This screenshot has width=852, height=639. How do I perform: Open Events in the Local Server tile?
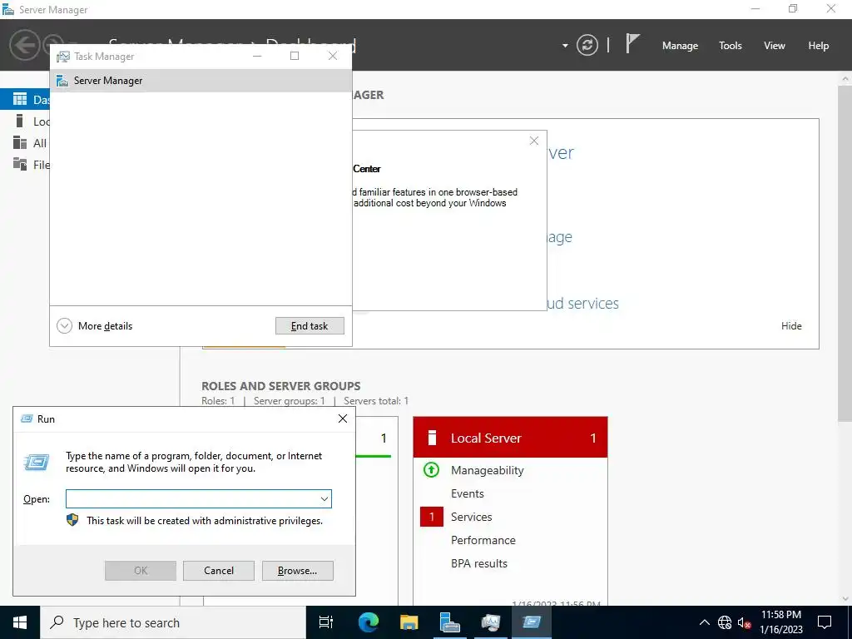pos(468,493)
